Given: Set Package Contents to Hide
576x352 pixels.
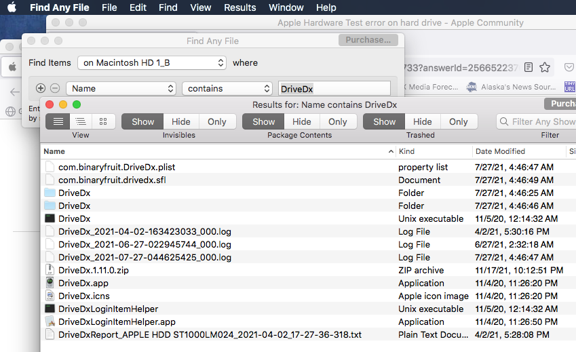Looking at the screenshot, I should (x=302, y=121).
